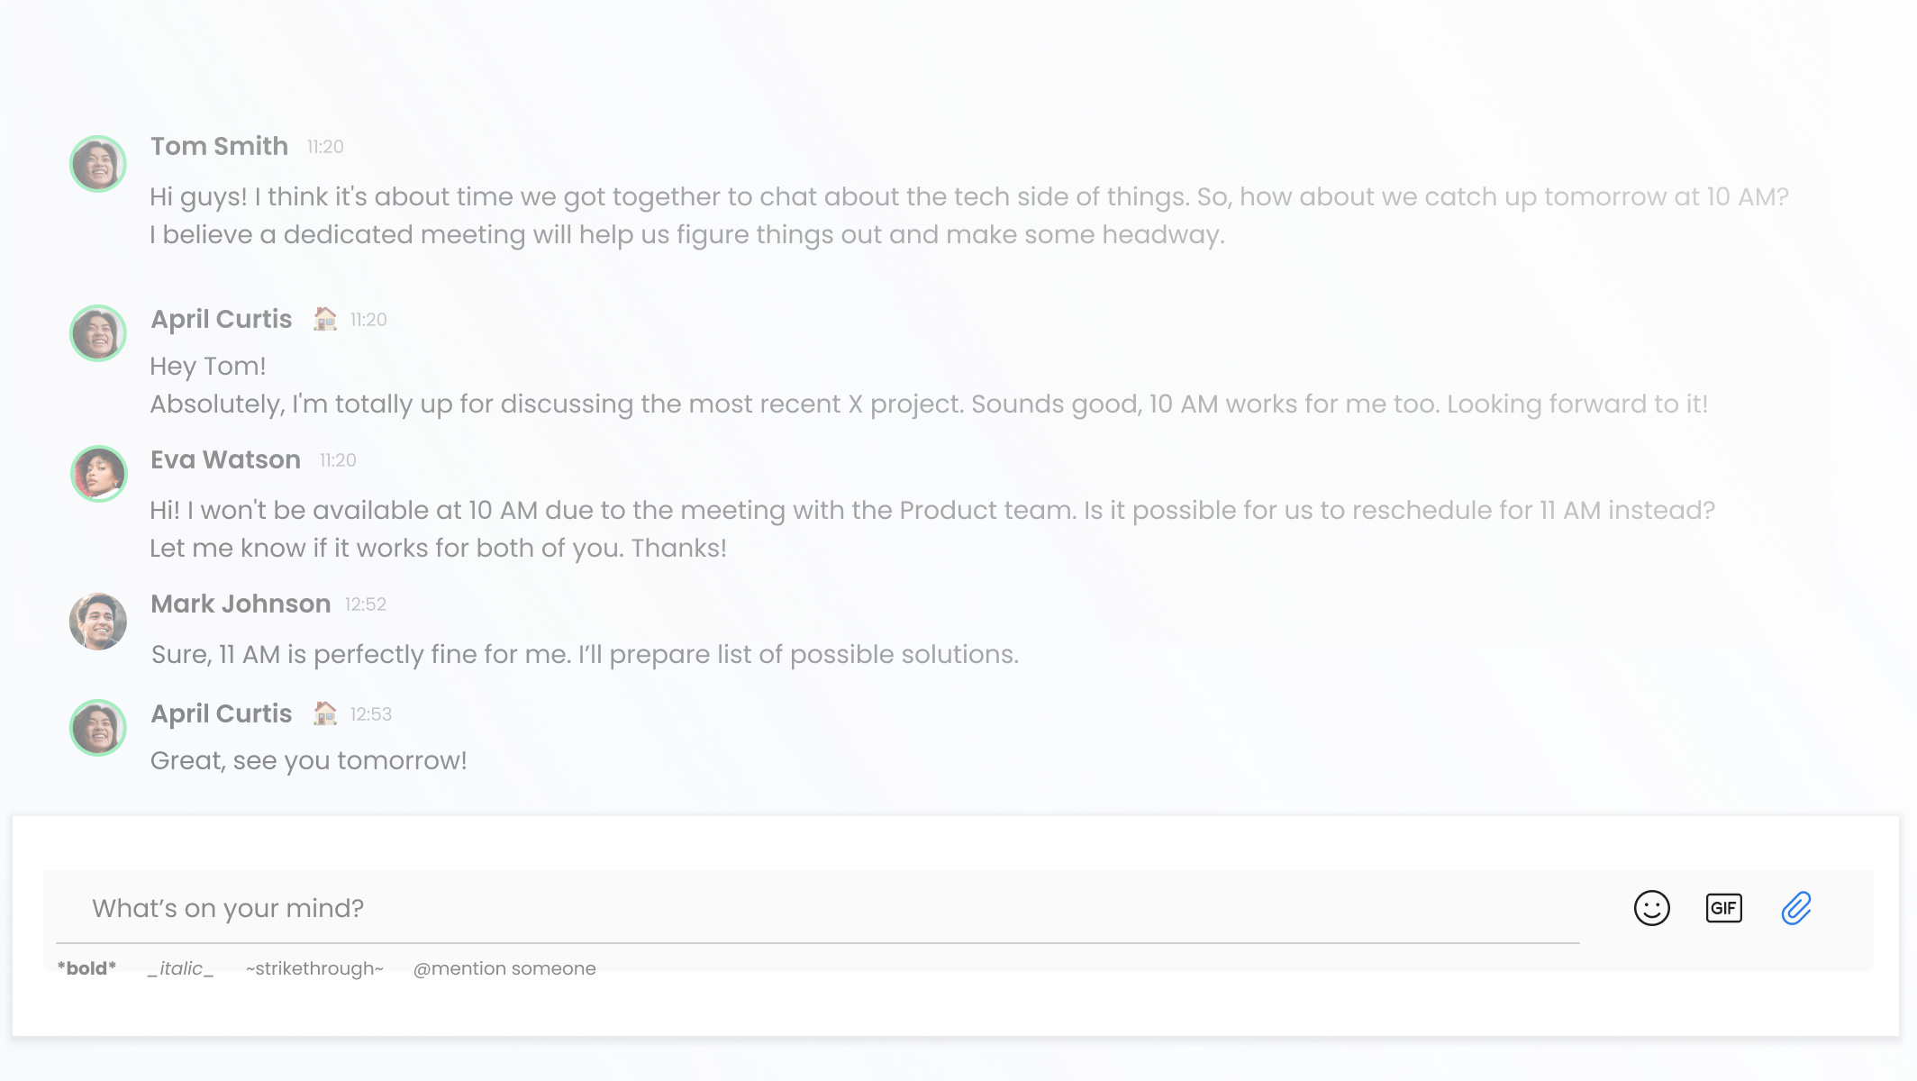Click the _italic_ formatting hint
Screen dimensions: 1917x1081
[180, 968]
